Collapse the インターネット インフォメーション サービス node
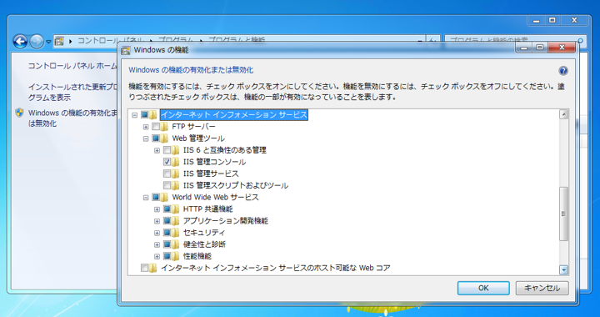600x317 pixels. [x=134, y=115]
